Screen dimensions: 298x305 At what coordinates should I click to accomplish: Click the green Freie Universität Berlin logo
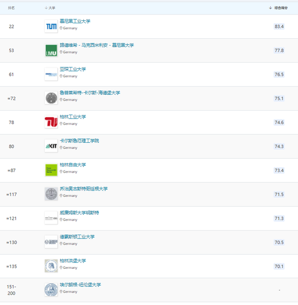click(x=51, y=170)
